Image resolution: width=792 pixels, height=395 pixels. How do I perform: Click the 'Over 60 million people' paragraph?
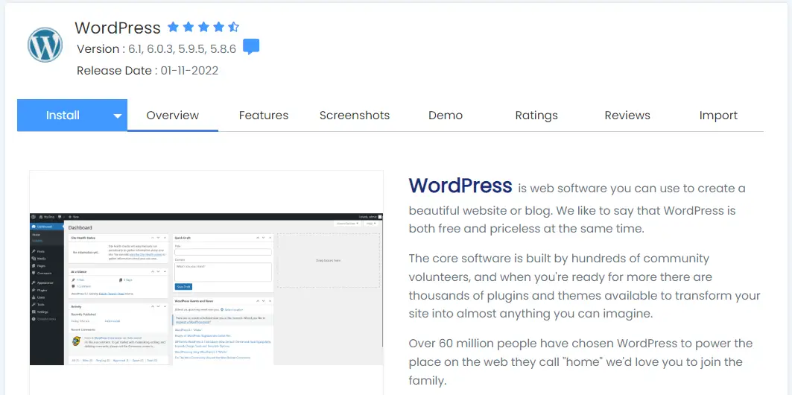[581, 361]
